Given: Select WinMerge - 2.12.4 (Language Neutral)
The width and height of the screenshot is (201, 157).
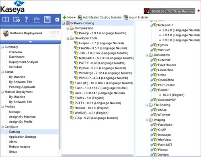Looking at the screenshot, I should tap(106, 73).
